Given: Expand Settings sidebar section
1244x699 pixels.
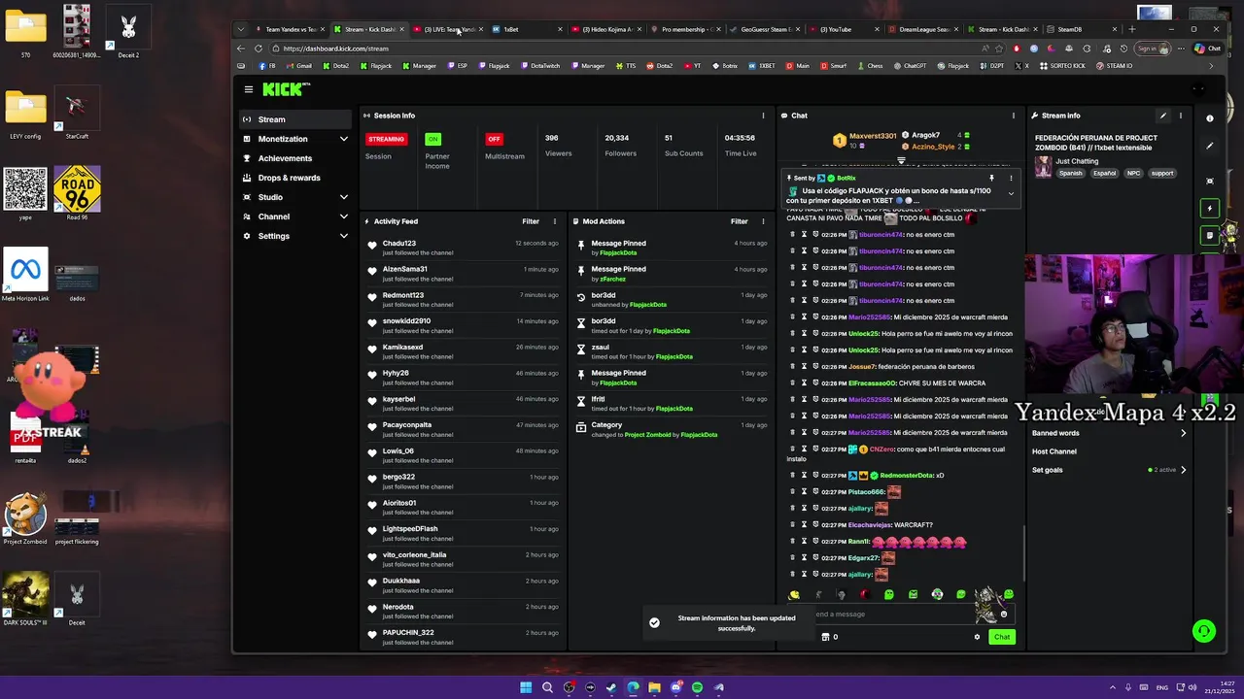Looking at the screenshot, I should 343,236.
